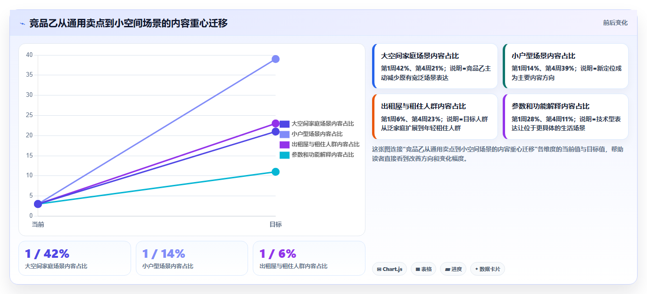Screen dimensions: 647x294
Task: Open the 参数和功能解释内容占比 info card
Action: pyautogui.click(x=565, y=117)
